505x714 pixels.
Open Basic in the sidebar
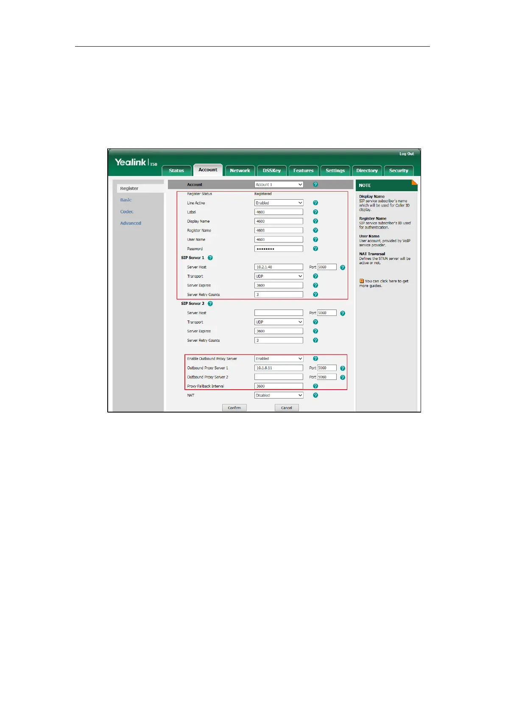[x=126, y=200]
